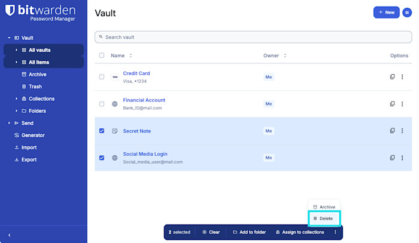Image resolution: width=419 pixels, height=243 pixels.
Task: Click the 'Bank_ID@mail.com' subtitle text
Action: click(142, 108)
